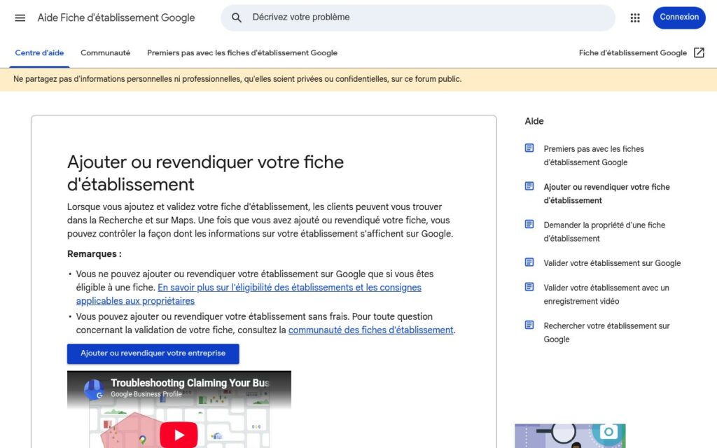
Task: Open sidebar article Valider votre établissement sur Google
Action: [x=612, y=263]
